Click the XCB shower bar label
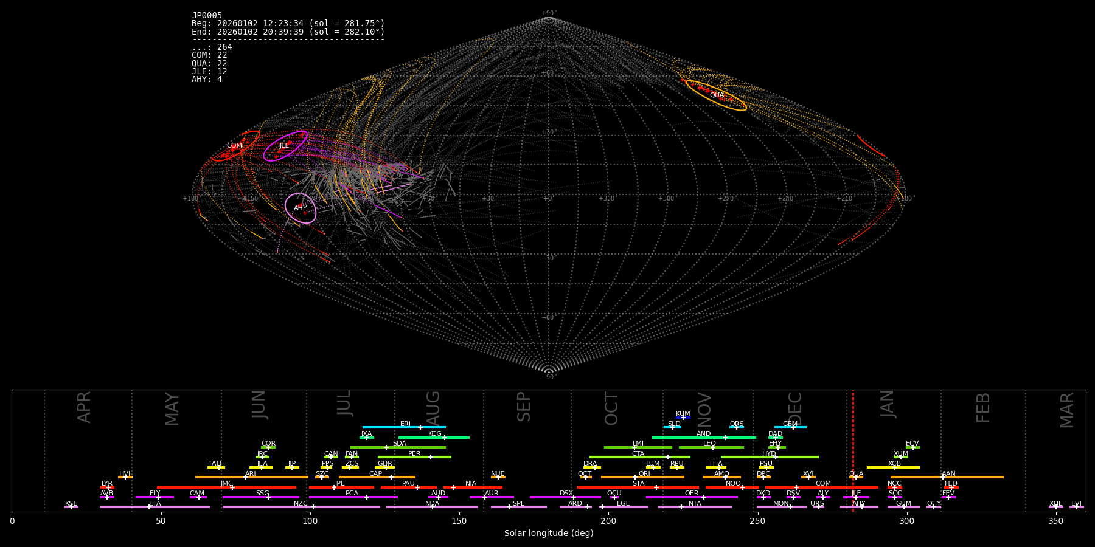Image resolution: width=1095 pixels, height=547 pixels. click(894, 464)
